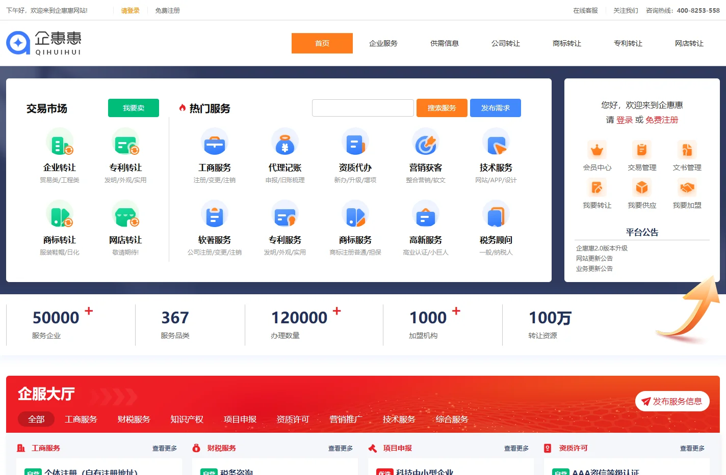Click the blue 发布需求 button
Image resolution: width=726 pixels, height=475 pixels.
[x=496, y=108]
